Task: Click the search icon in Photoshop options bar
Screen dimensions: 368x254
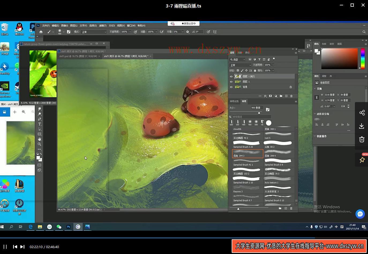Action: 364,32
